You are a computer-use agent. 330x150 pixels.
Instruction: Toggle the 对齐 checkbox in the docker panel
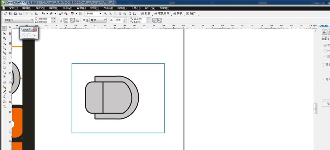point(324,79)
